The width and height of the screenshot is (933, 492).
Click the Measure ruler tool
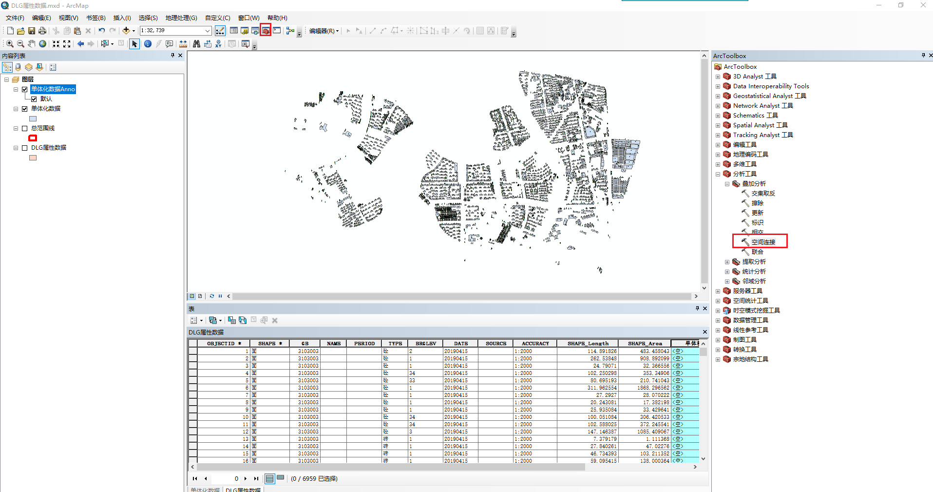tap(183, 44)
